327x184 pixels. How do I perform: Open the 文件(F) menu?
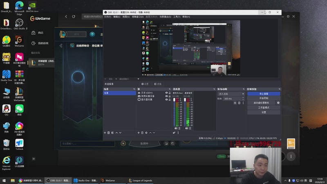108,17
